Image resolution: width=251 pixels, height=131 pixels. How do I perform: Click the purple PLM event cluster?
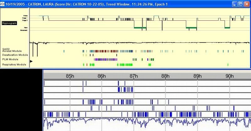coord(106,59)
